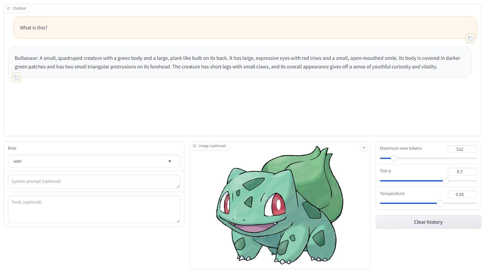Click the Chatbot label icon
The height and width of the screenshot is (274, 485).
click(9, 8)
